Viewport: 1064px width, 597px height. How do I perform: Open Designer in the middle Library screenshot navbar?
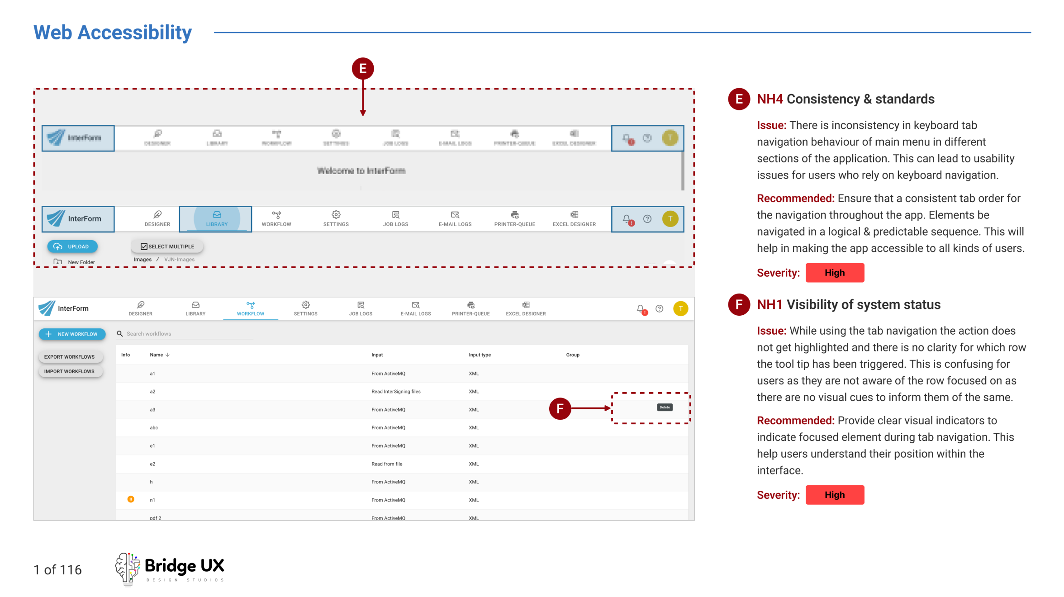[157, 219]
